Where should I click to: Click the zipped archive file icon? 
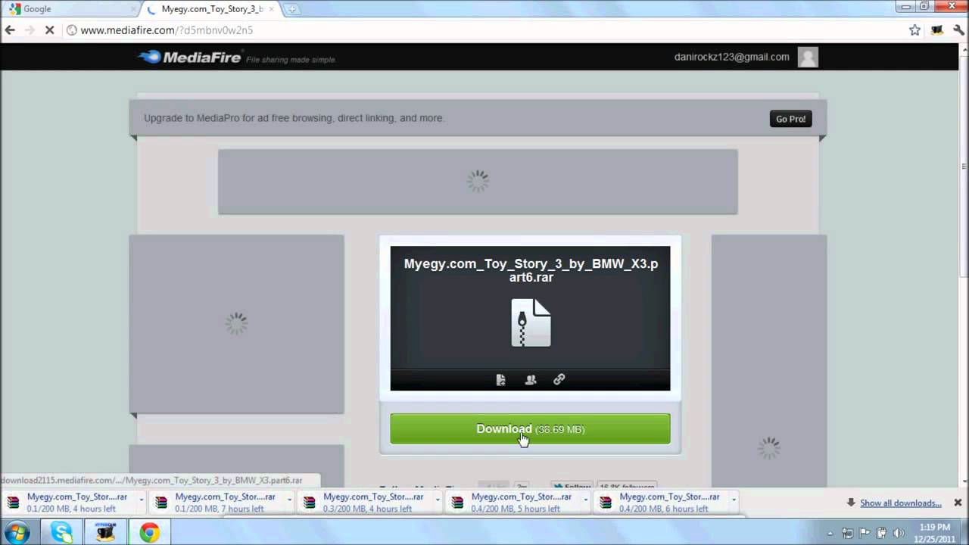point(531,322)
